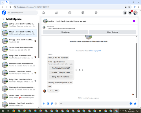Open Ziaulhaq conversation
The height and width of the screenshot is (113, 141).
19,88
